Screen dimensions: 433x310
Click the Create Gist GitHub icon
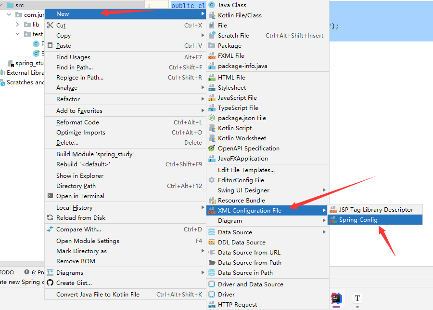coord(50,283)
